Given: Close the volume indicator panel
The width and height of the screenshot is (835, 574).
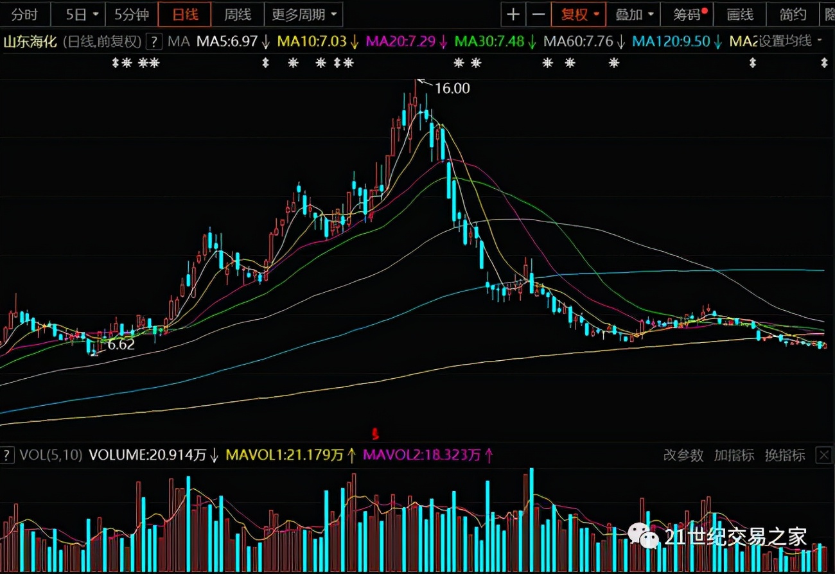Looking at the screenshot, I should click(823, 455).
